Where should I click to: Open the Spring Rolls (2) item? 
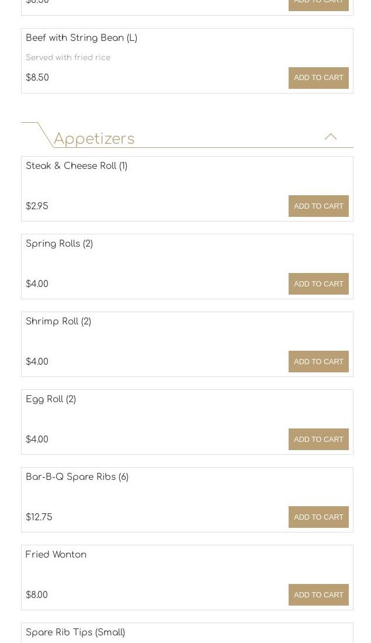pos(60,244)
